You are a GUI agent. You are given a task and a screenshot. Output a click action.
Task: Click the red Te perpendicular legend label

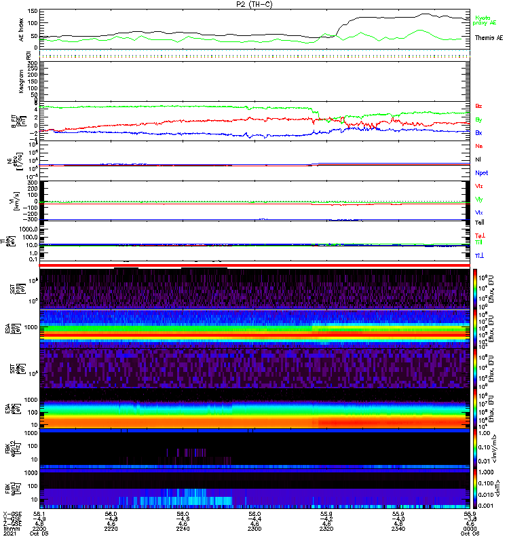point(480,236)
